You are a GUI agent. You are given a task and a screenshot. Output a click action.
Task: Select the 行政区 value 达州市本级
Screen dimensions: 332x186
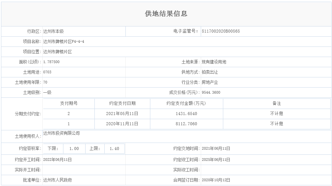(54, 32)
